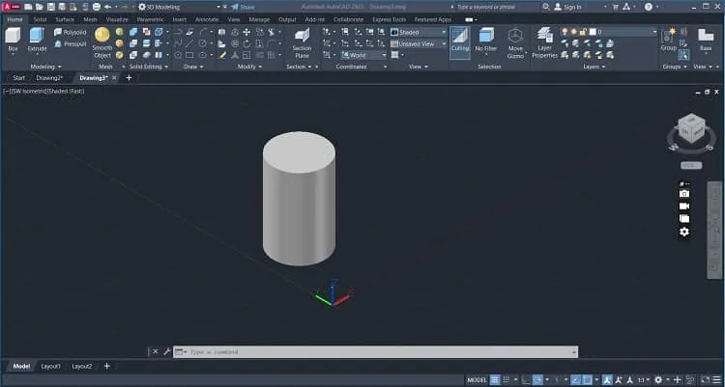Click the Undo arrow in quick access toolbar

[x=107, y=7]
